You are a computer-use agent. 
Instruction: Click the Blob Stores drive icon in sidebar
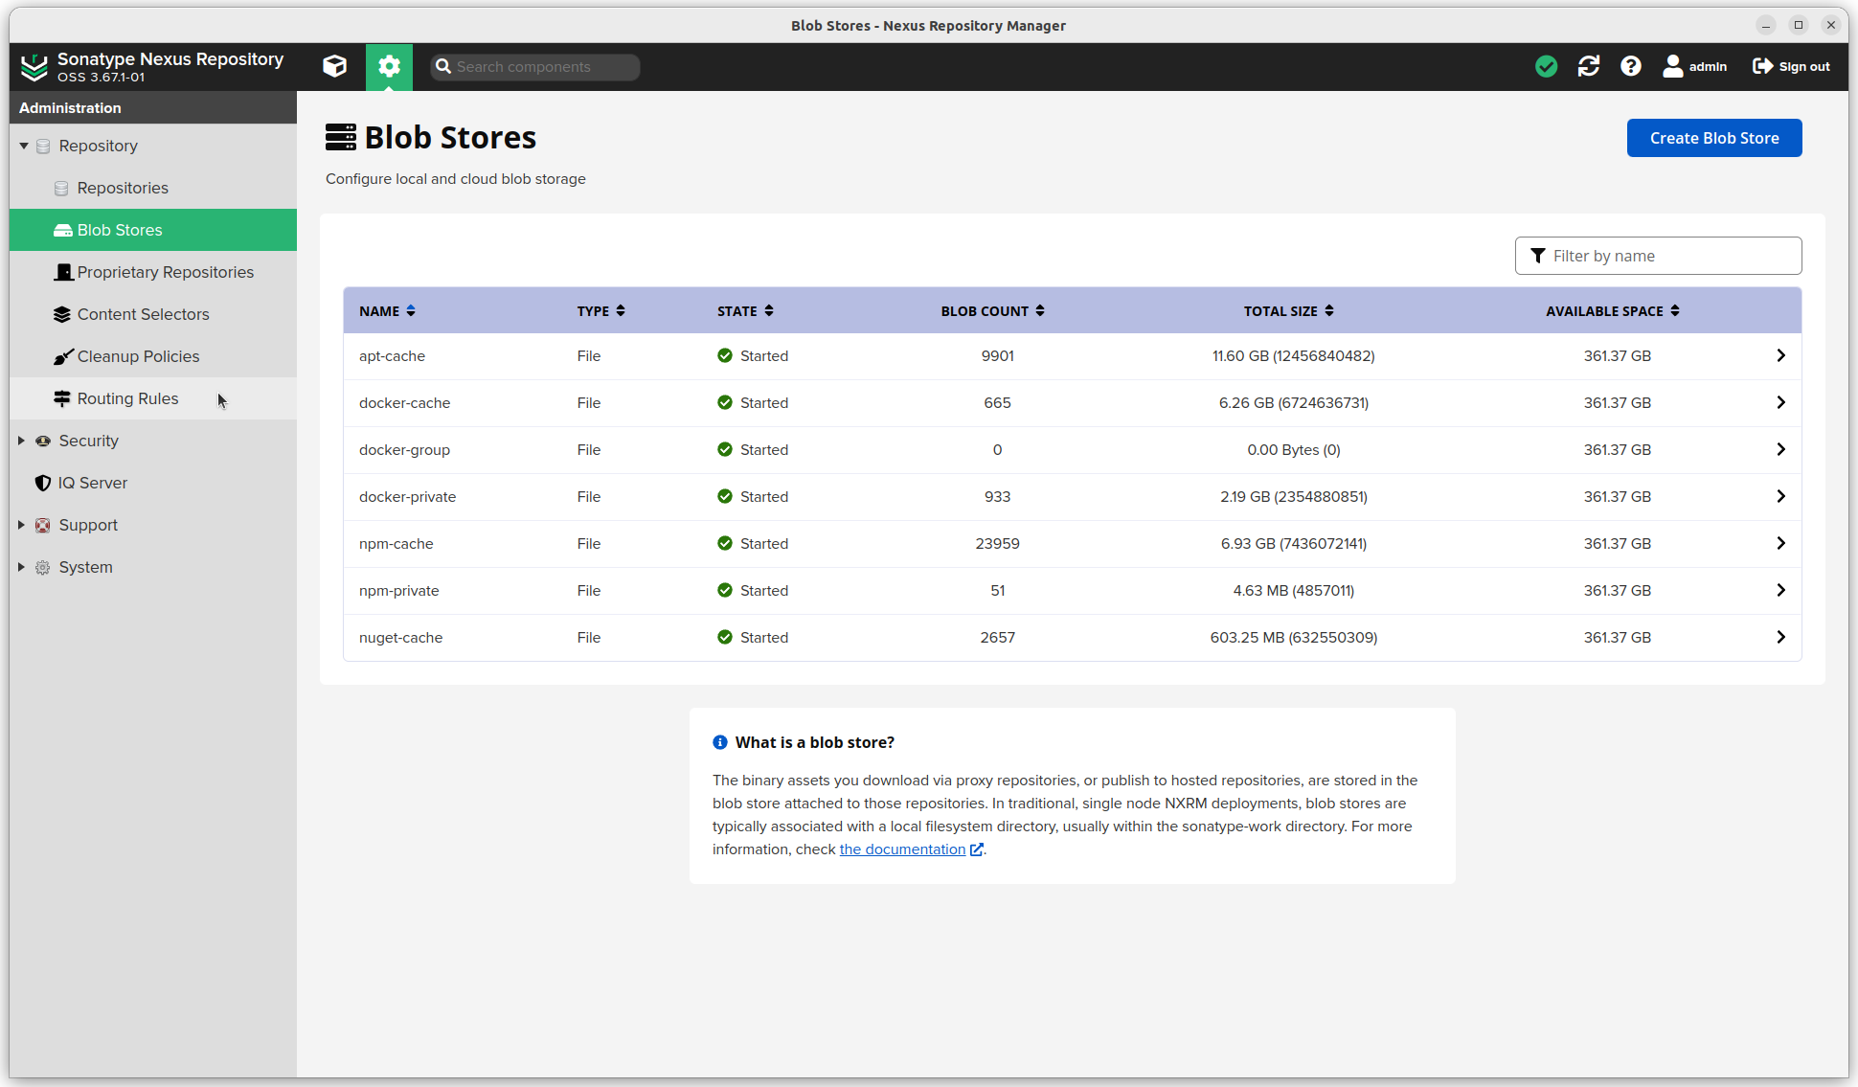(63, 230)
